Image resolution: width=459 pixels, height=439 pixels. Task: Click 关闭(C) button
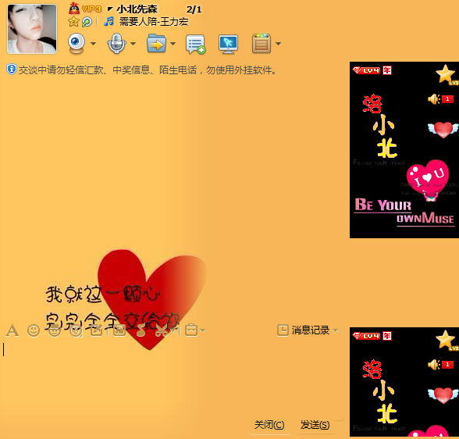pyautogui.click(x=269, y=425)
